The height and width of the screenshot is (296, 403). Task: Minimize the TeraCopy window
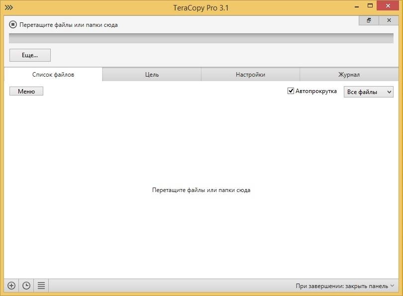coord(357,6)
